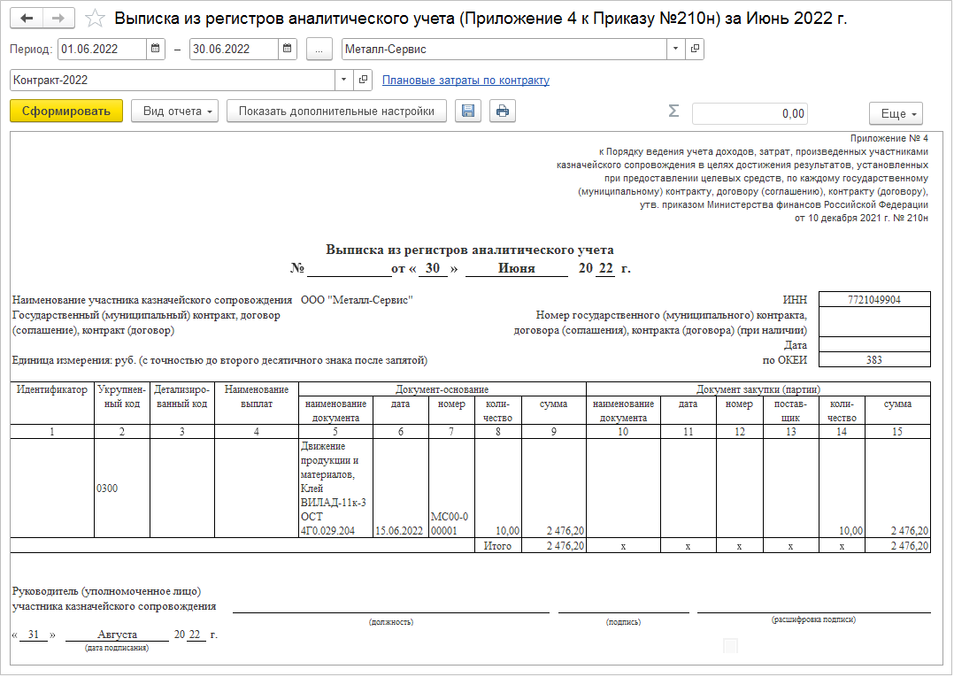Add report to favorites with star icon
Image resolution: width=954 pixels, height=677 pixels.
coord(95,19)
